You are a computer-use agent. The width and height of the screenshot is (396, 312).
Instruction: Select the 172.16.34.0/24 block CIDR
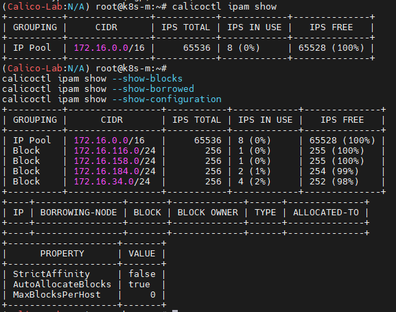coord(112,182)
